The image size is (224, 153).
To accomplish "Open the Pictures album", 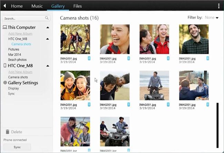I will (13, 49).
